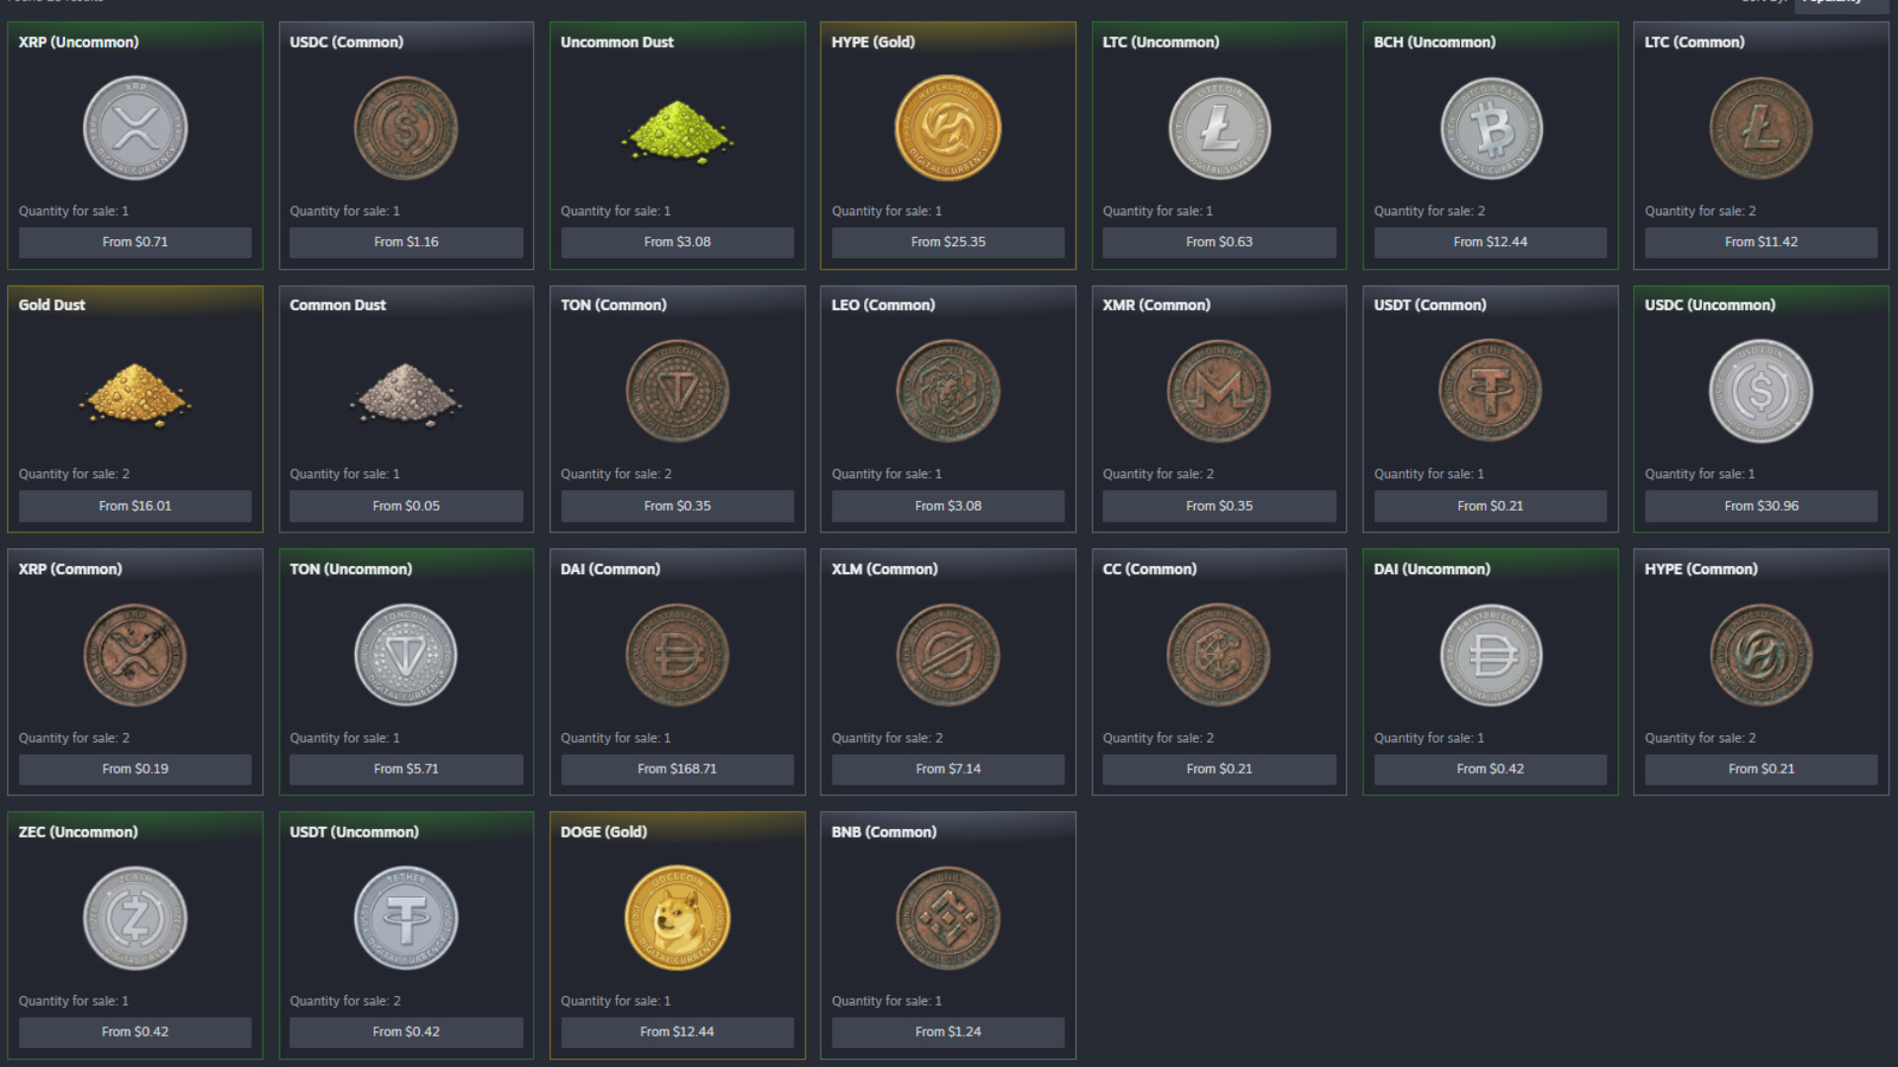This screenshot has width=1898, height=1067.
Task: Click the XMR (Common) Monero coin image
Action: coord(1219,391)
